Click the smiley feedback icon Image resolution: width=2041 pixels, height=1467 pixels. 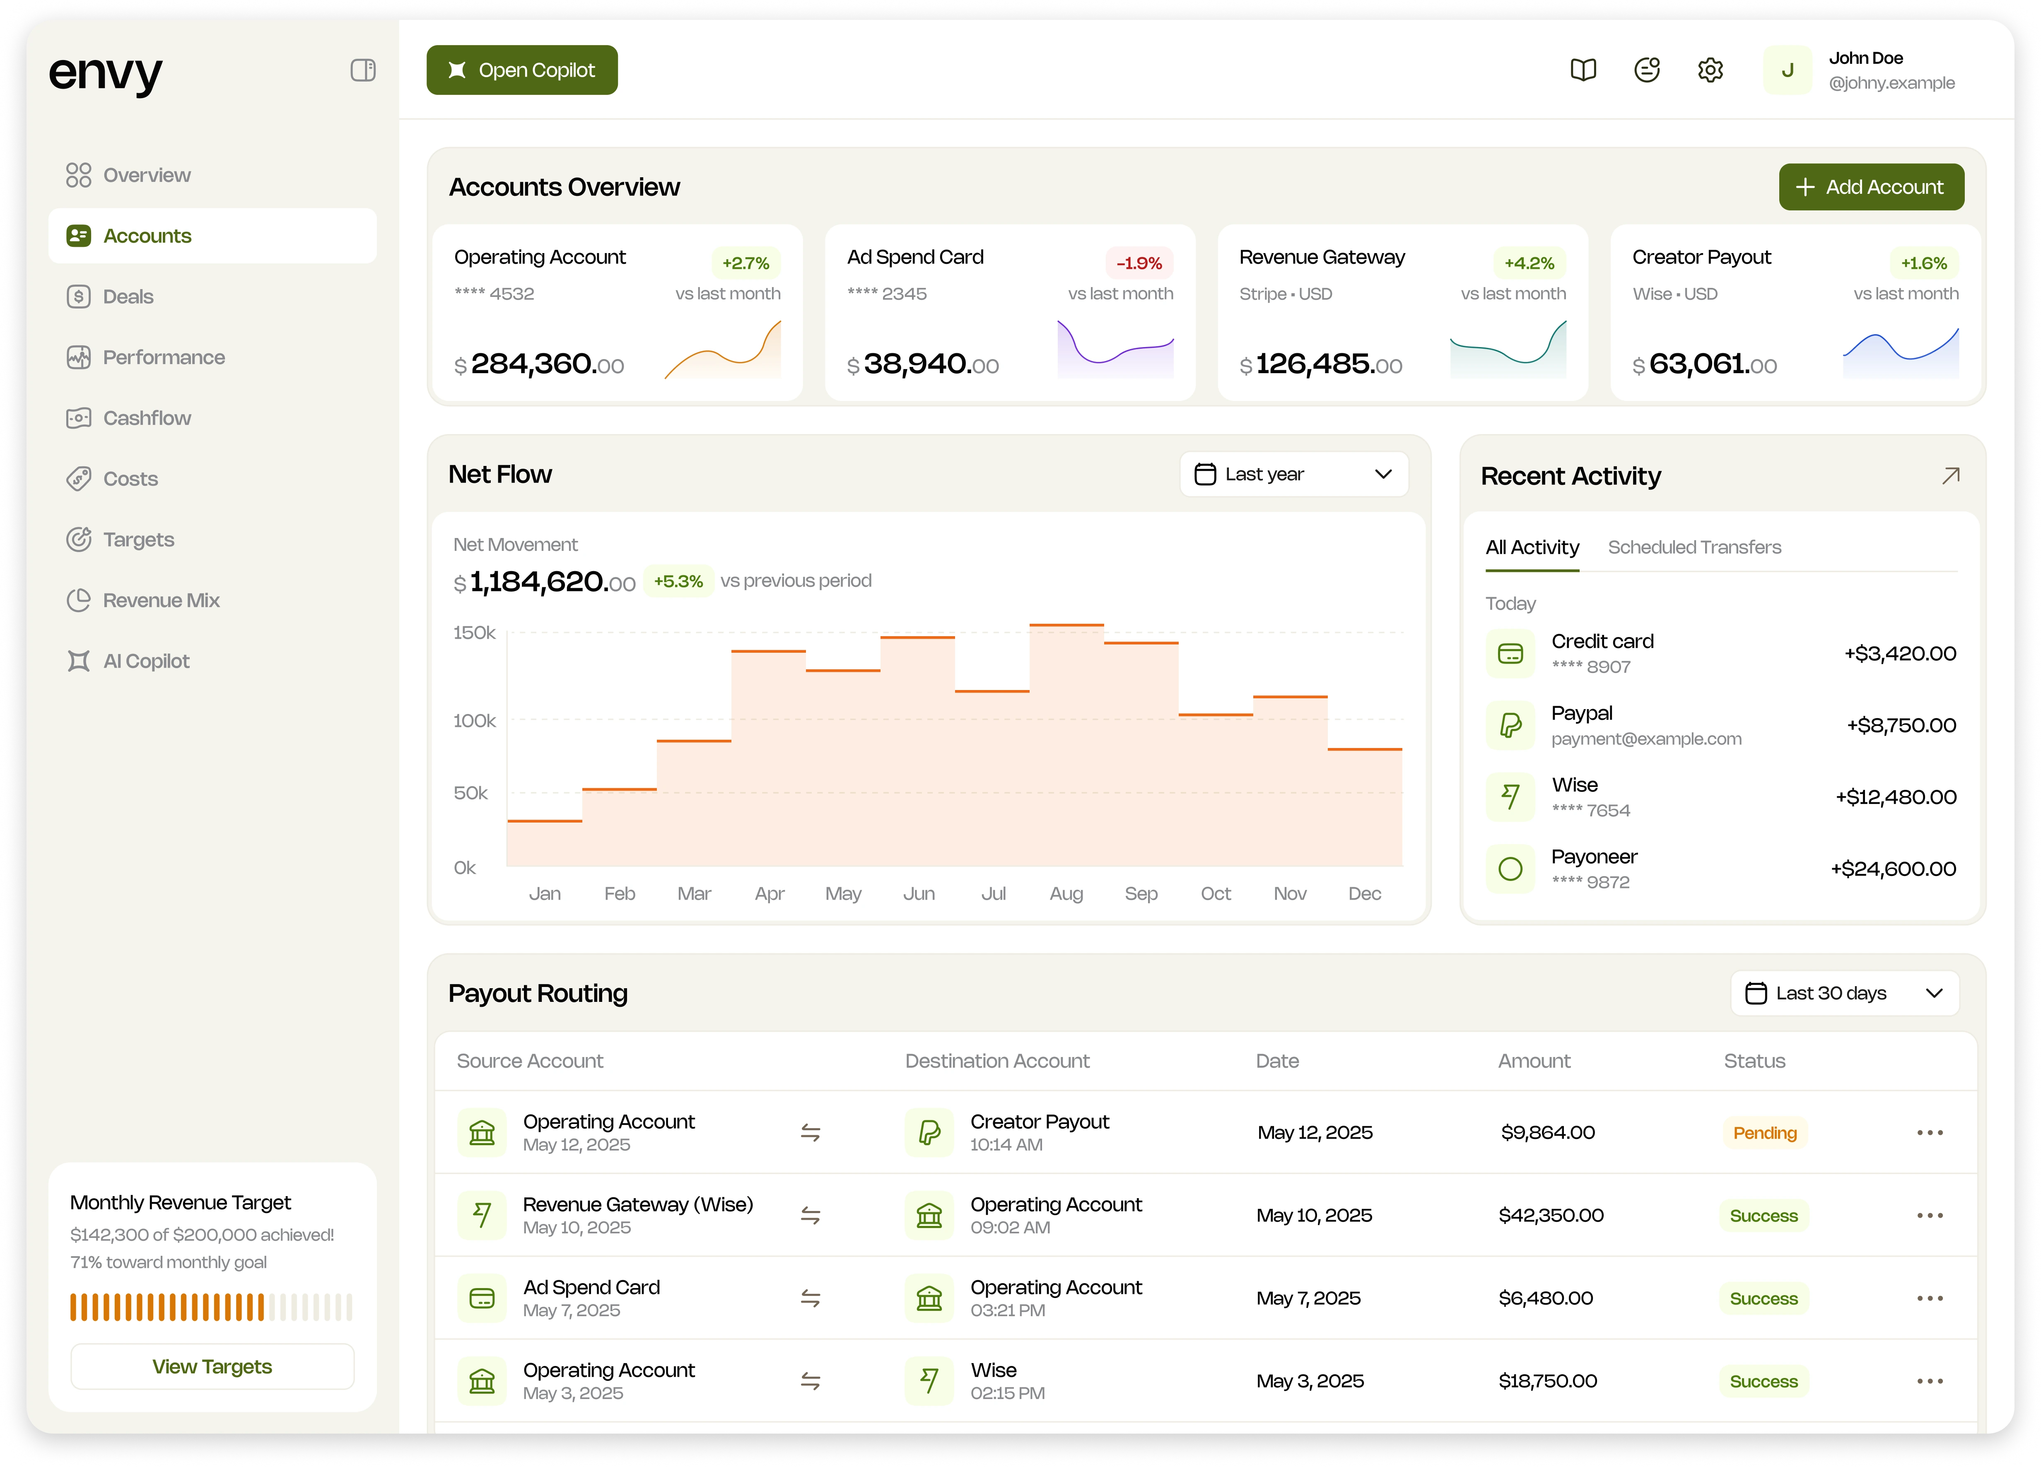1647,69
